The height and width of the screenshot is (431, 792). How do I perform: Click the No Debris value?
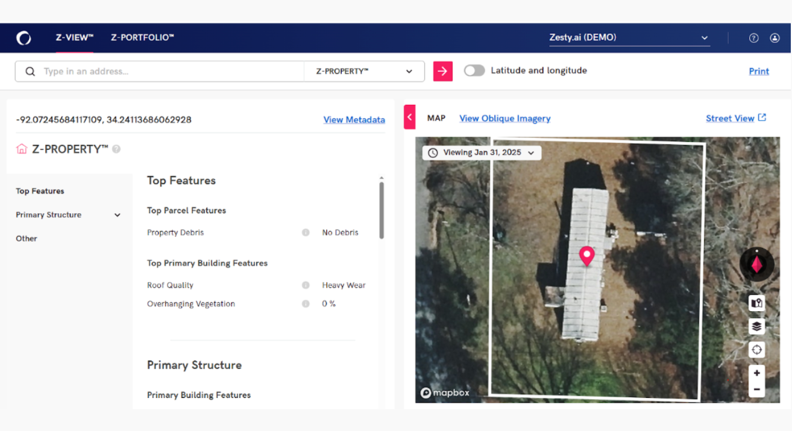(x=340, y=232)
